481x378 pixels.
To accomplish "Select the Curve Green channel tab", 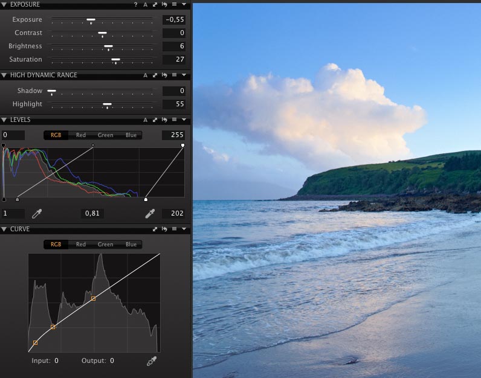I will (x=106, y=245).
